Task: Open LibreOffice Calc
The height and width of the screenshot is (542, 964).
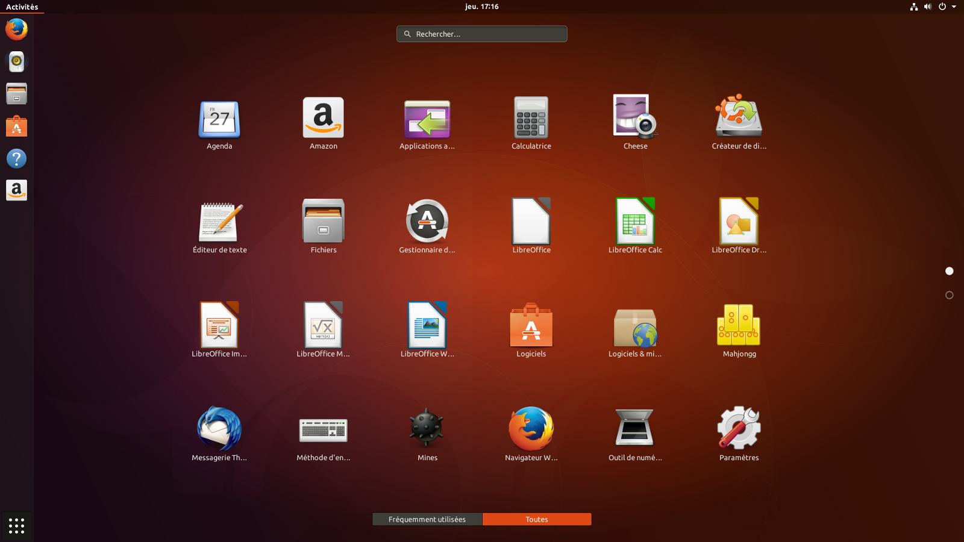Action: point(635,221)
